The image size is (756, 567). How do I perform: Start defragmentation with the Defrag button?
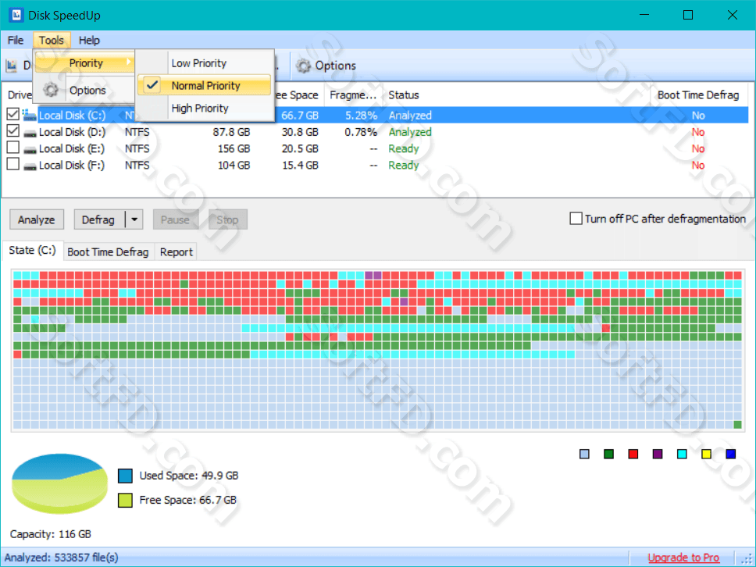coord(99,220)
